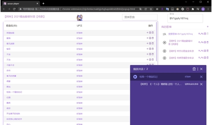Open the browser share icon in address bar
This screenshot has width=212, height=125.
tap(145, 9)
